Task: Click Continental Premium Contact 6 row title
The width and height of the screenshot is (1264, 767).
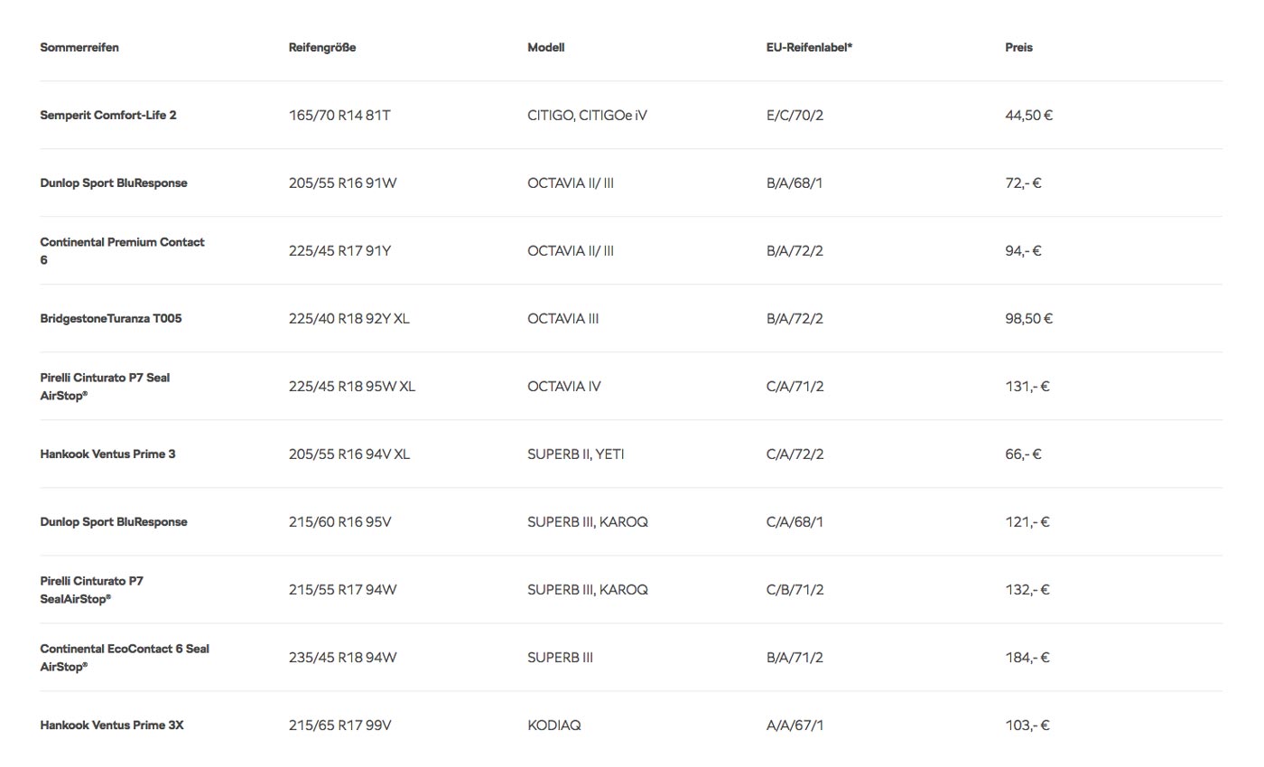Action: click(122, 250)
